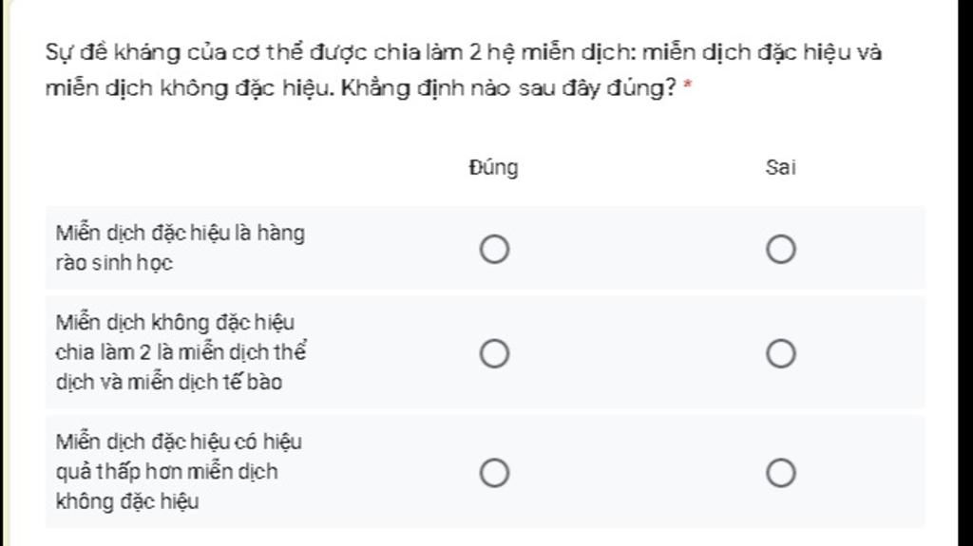Select Sai for 'chia làm 2' statement

coord(781,354)
